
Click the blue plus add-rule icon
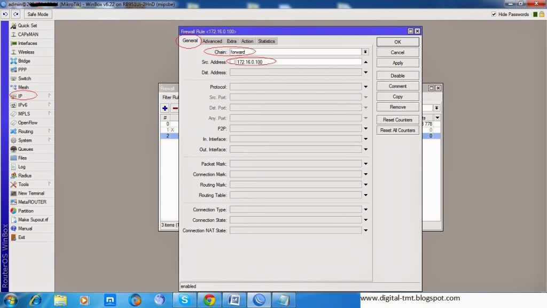pyautogui.click(x=165, y=108)
